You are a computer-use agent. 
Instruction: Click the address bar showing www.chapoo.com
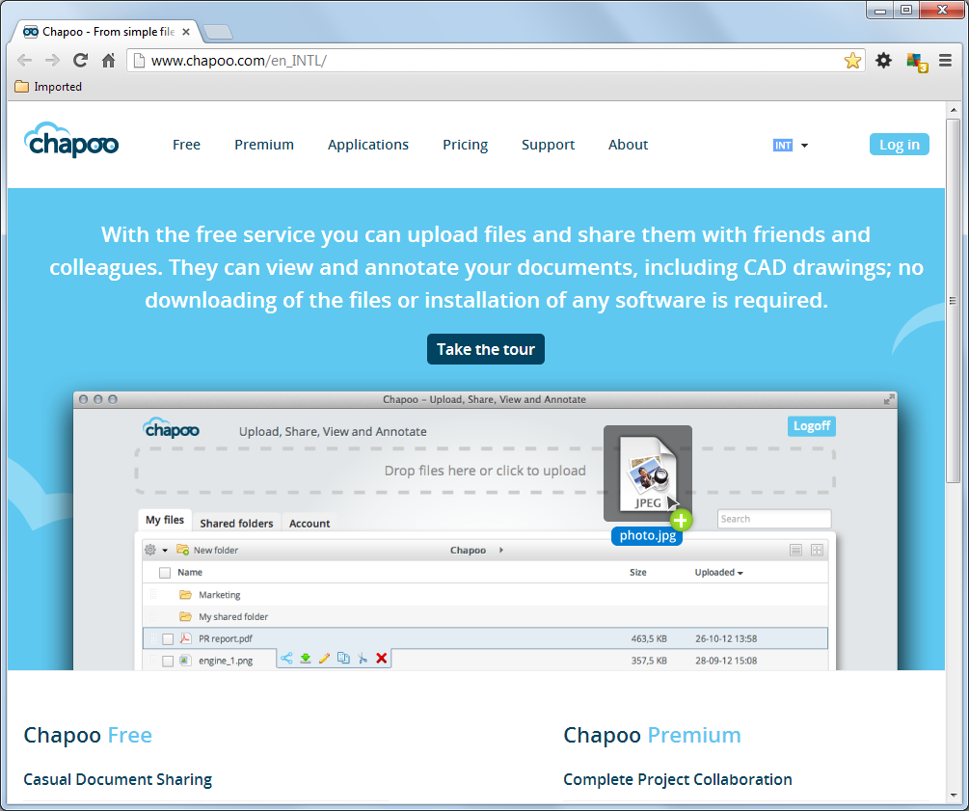(x=482, y=61)
